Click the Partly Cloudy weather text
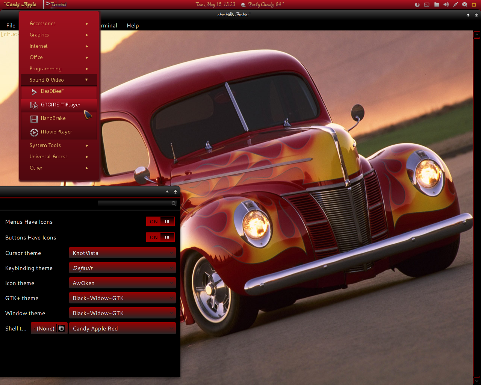481x385 pixels. click(266, 5)
